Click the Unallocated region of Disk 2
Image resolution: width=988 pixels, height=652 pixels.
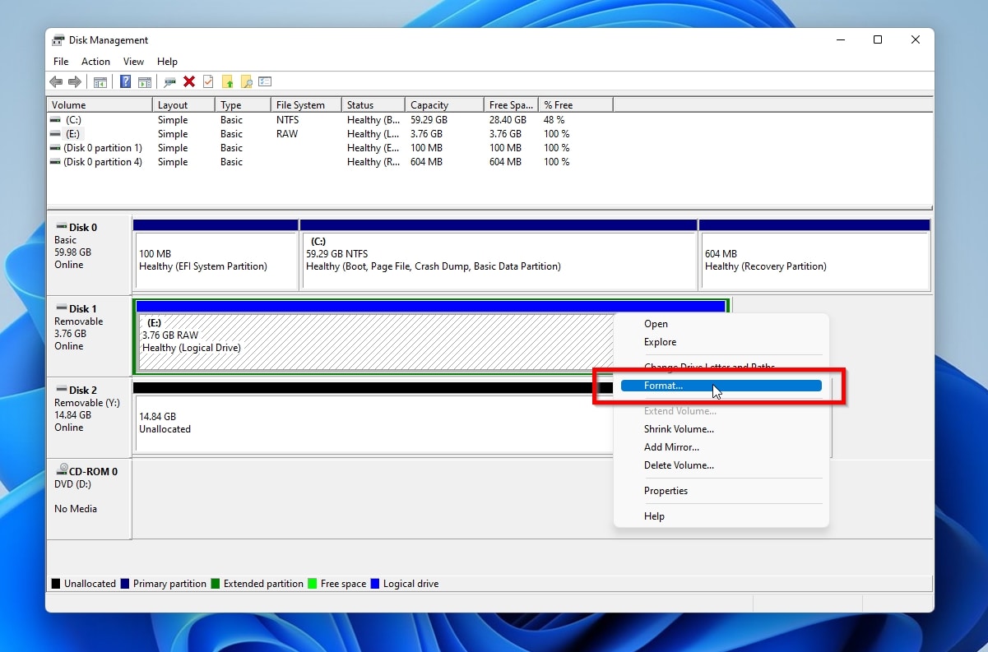click(x=329, y=419)
